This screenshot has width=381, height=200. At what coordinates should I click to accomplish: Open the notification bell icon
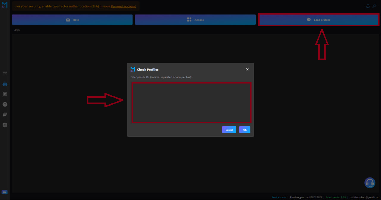368,6
